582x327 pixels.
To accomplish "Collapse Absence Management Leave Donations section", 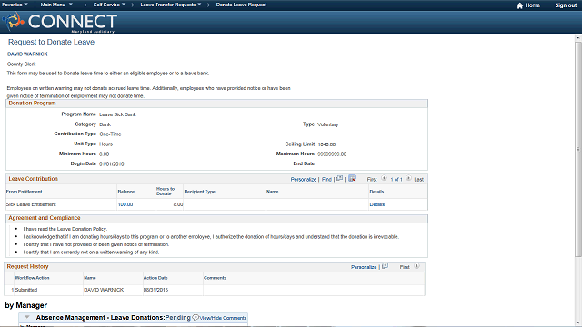I will (x=27, y=317).
